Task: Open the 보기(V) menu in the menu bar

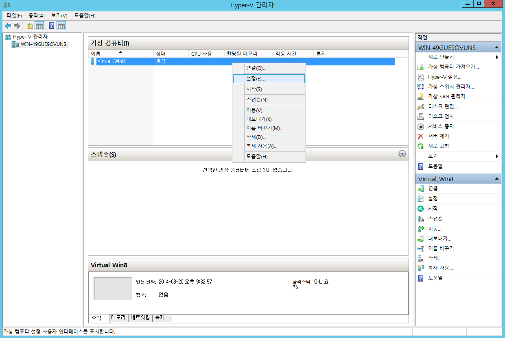Action: click(x=59, y=15)
